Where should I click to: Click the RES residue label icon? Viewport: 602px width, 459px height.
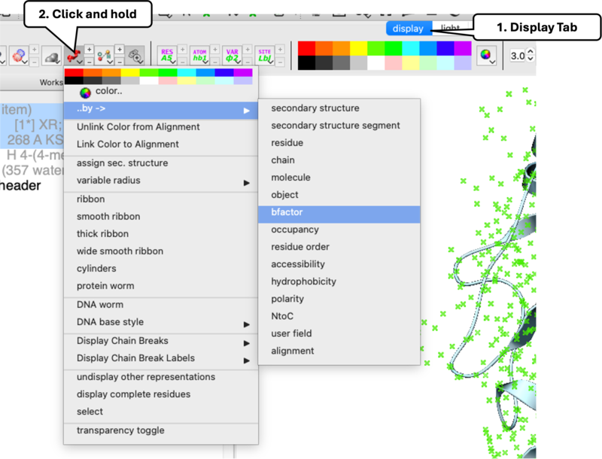(x=167, y=56)
